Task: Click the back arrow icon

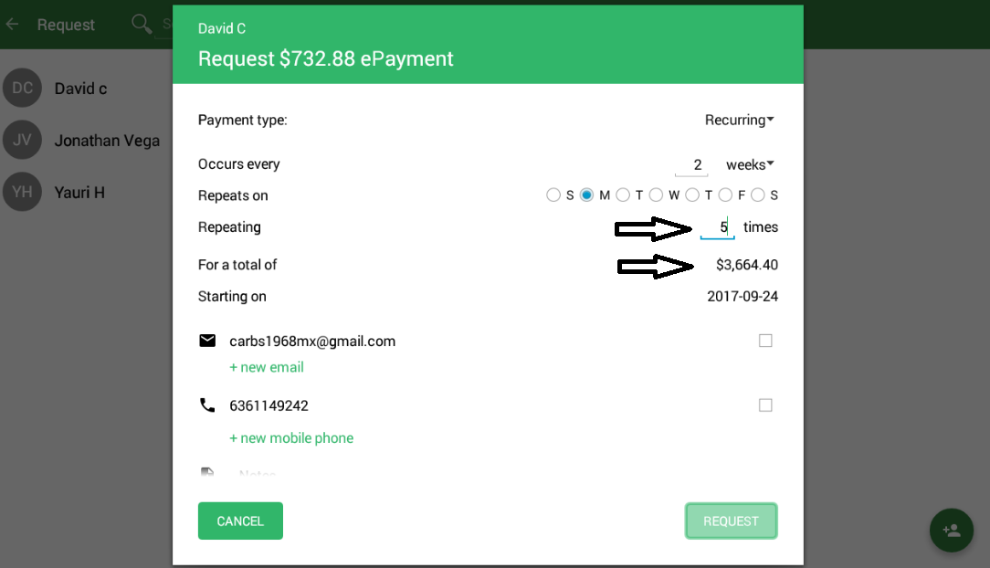Action: [12, 25]
